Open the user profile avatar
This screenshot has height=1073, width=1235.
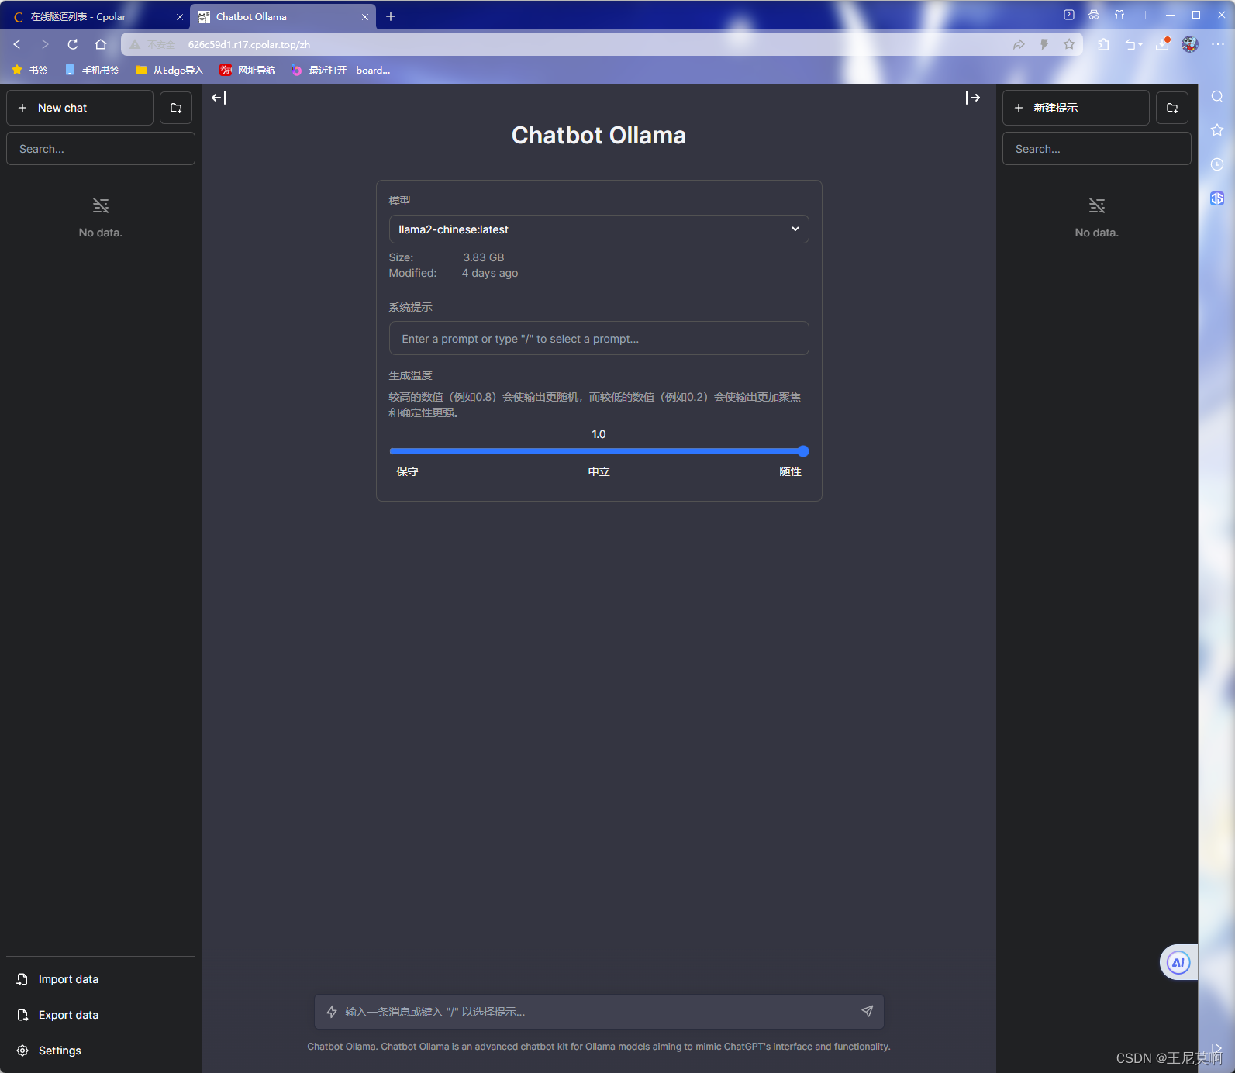(1190, 44)
